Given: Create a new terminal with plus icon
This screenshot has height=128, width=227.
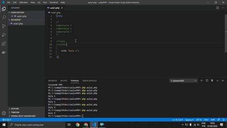Looking at the screenshot, I should (201, 81).
